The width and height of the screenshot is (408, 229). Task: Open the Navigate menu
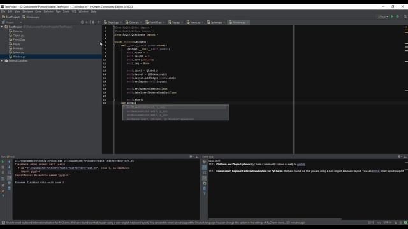point(27,11)
